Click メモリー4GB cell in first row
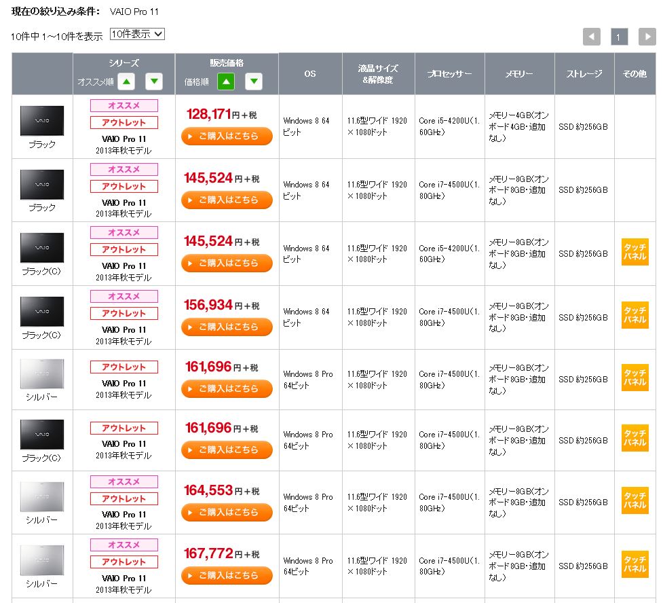The image size is (663, 603). click(x=519, y=126)
